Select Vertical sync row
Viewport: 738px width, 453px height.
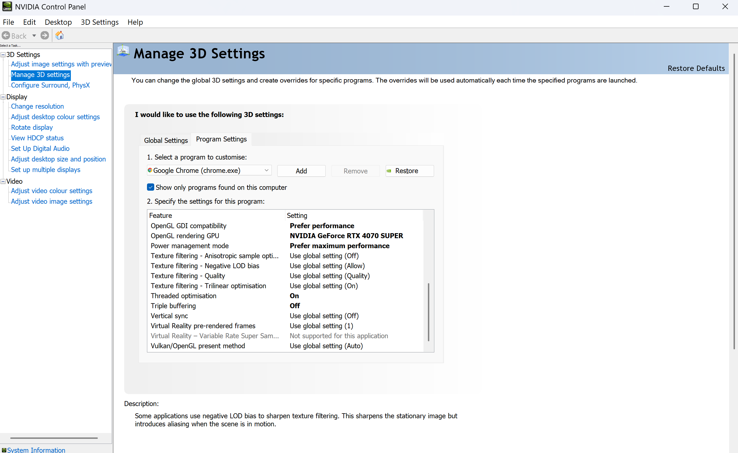point(285,316)
